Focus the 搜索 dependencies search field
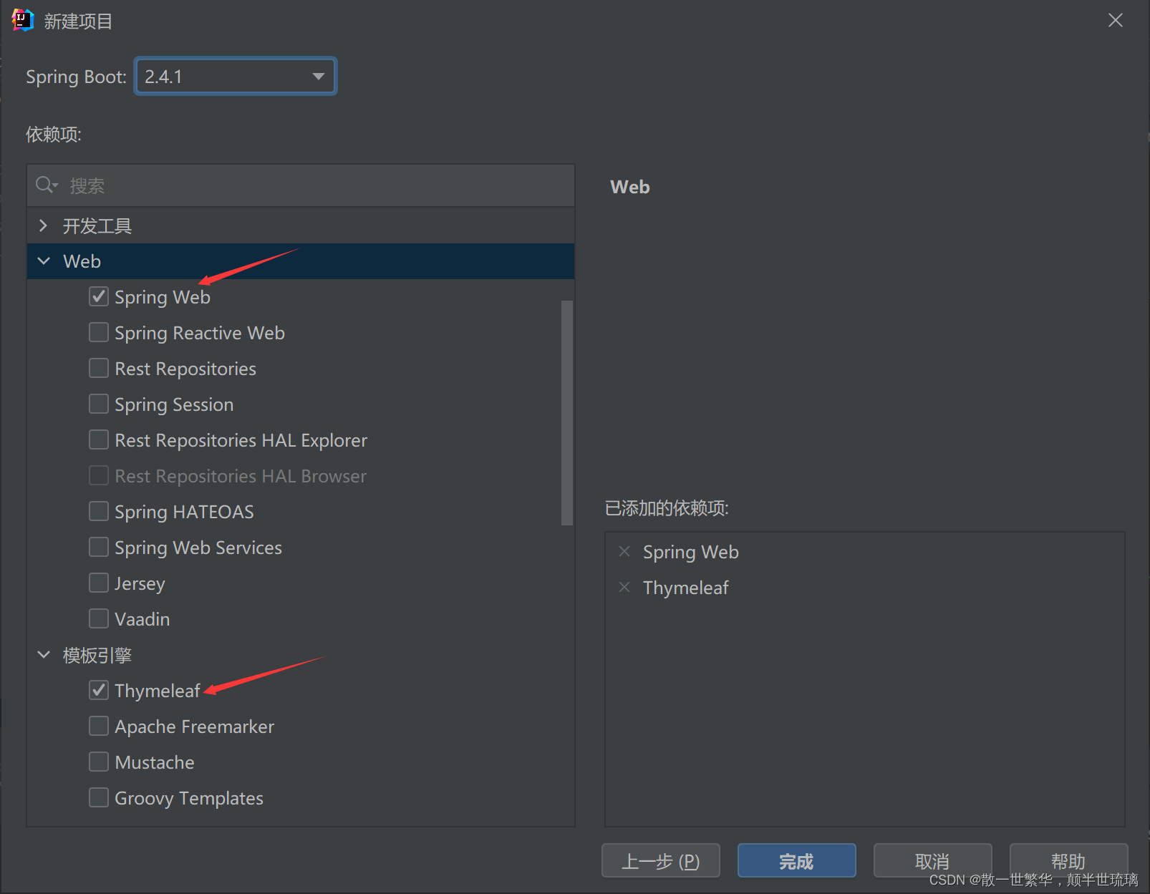The height and width of the screenshot is (894, 1150). tap(301, 186)
